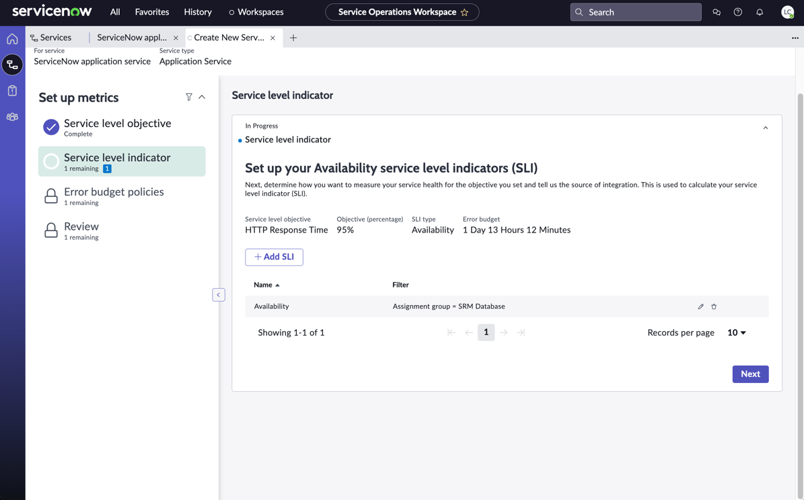This screenshot has height=500, width=804.
Task: Collapse the Set up metrics section
Action: click(202, 97)
